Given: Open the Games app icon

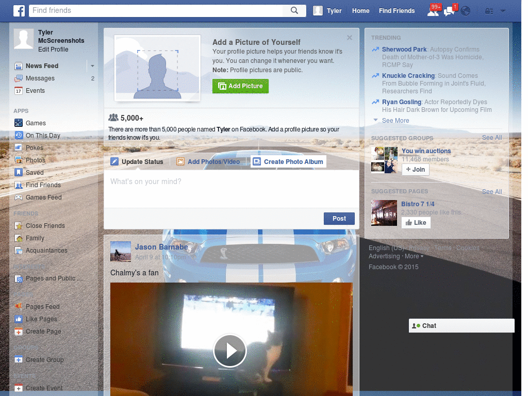Looking at the screenshot, I should (19, 123).
